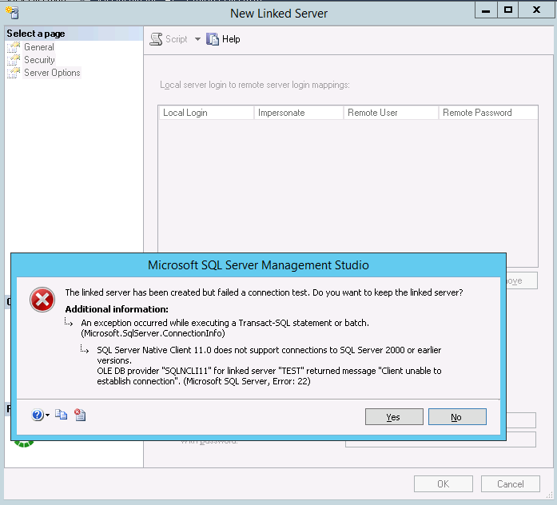557x505 pixels.
Task: Expand the help options dropdown arrow
Action: 48,416
